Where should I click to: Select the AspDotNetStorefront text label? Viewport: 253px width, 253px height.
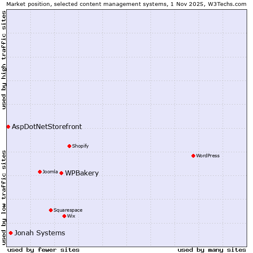point(47,126)
